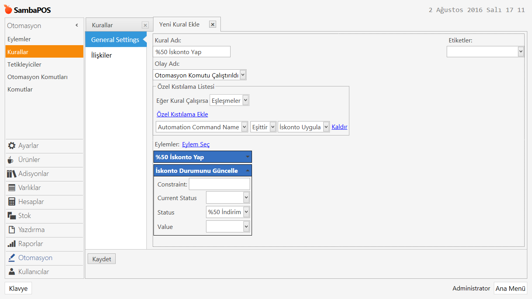Click the Özel Kısıtlama Listesi group label
Screen dimensions: 532x299
(x=186, y=86)
